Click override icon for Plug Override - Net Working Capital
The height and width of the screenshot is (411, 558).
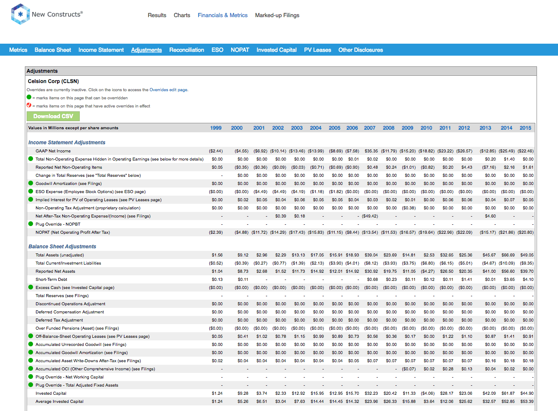click(x=30, y=377)
